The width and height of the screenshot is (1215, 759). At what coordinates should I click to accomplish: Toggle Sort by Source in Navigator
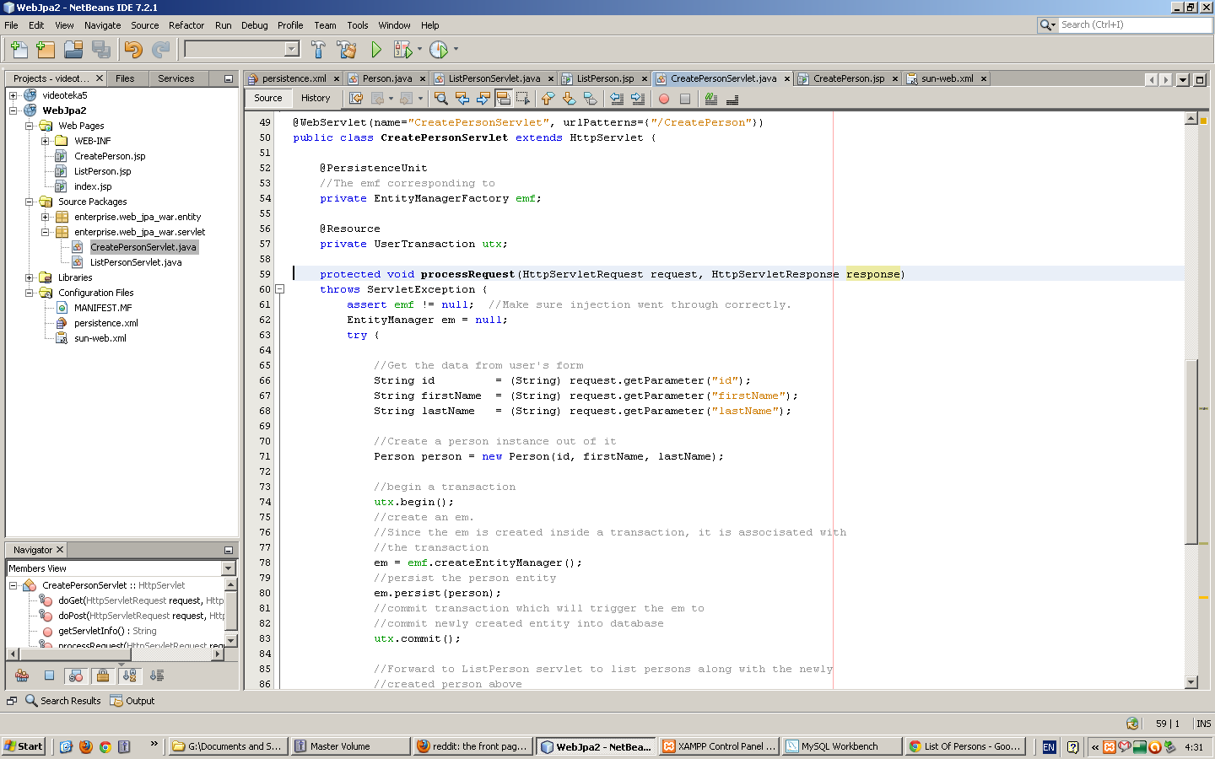[x=157, y=676]
